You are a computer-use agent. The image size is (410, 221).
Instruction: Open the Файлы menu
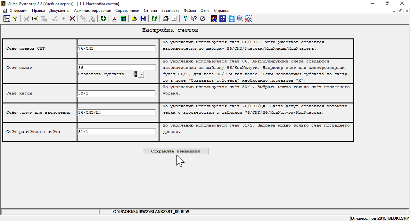[190, 11]
